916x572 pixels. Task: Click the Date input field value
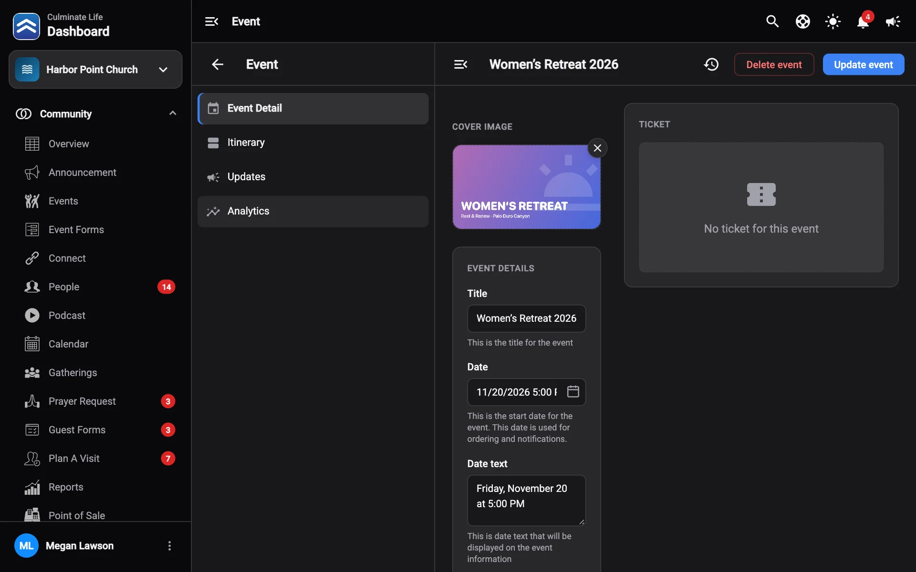pos(517,392)
